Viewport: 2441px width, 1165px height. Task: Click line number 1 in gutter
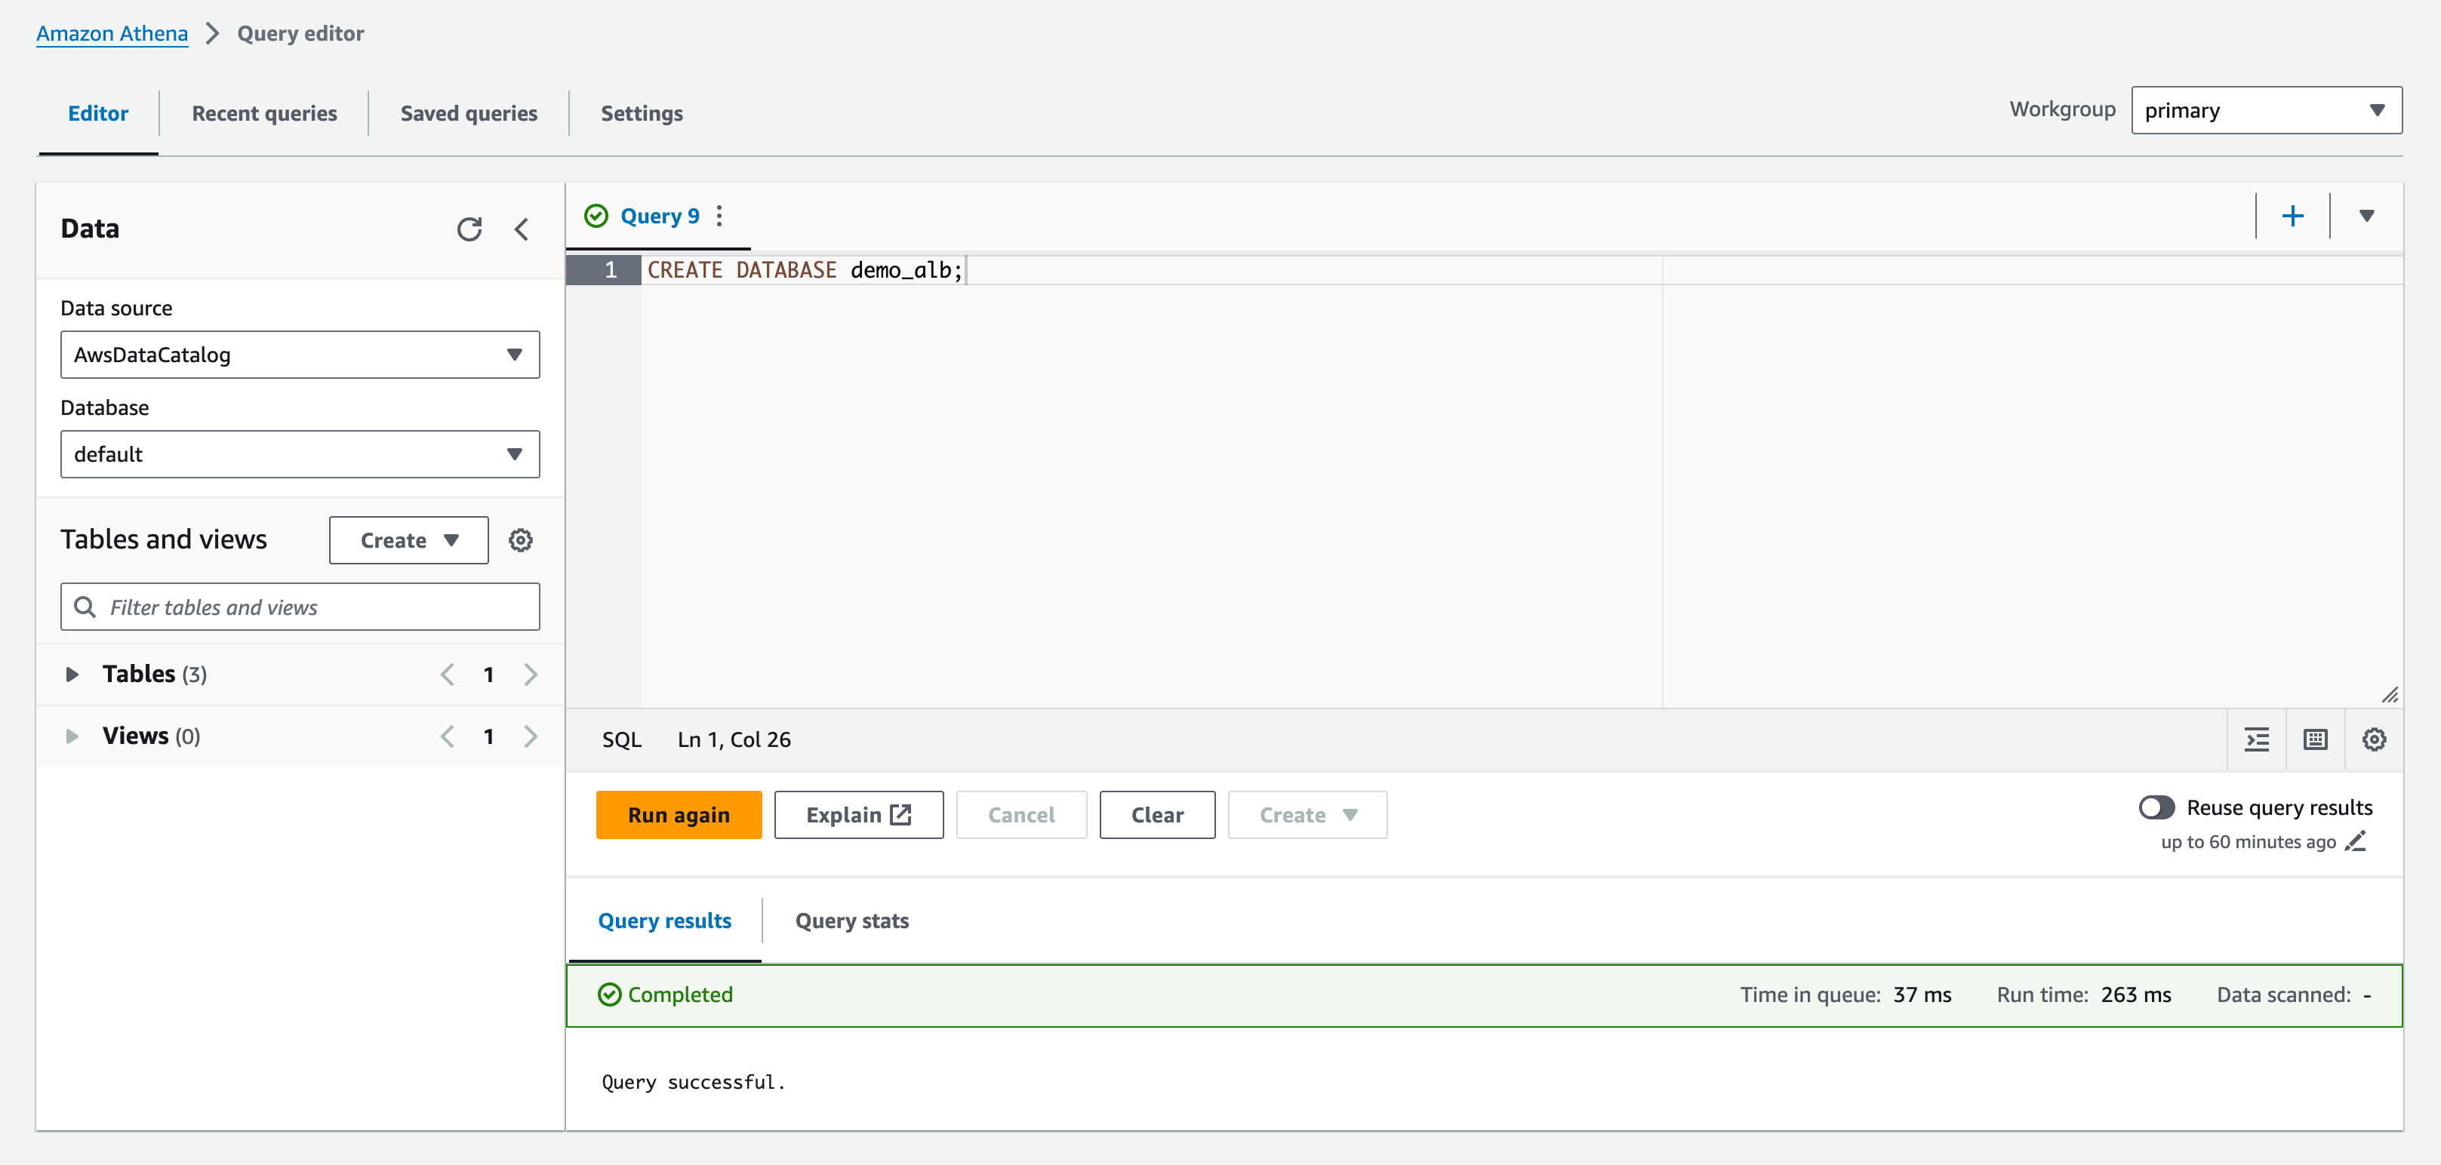point(604,270)
